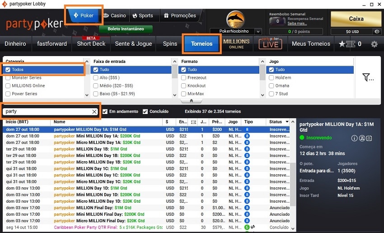The image size is (384, 233).
Task: Click the ticket icon column header
Action: (x=193, y=122)
